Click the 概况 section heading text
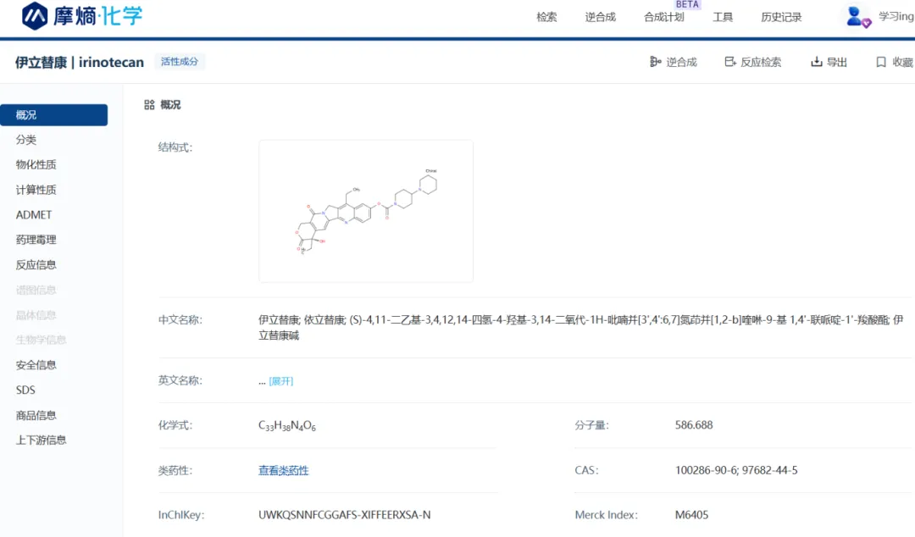 (x=170, y=104)
